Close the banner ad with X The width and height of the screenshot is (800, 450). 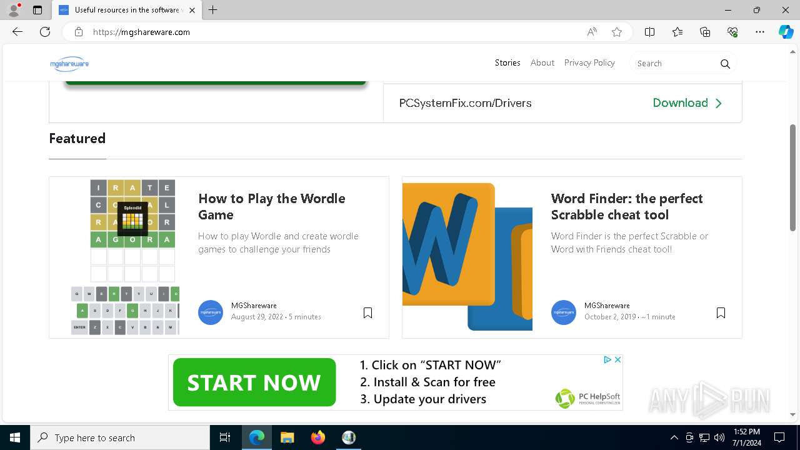tap(617, 359)
